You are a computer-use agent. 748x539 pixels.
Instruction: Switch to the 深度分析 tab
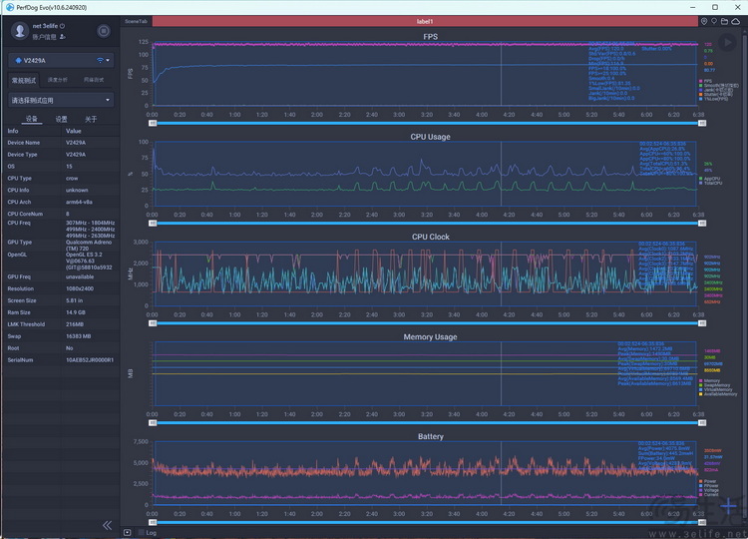pos(58,80)
